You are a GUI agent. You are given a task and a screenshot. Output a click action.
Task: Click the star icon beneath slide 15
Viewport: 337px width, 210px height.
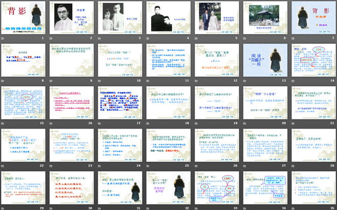[x=4, y=123]
